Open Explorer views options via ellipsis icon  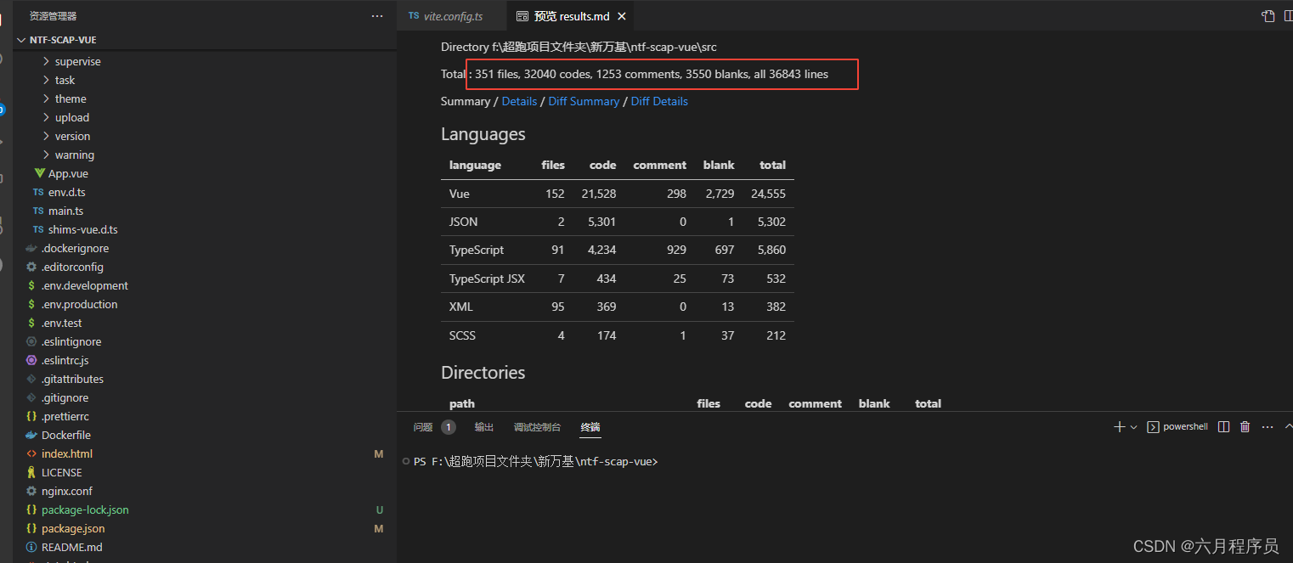click(x=376, y=15)
